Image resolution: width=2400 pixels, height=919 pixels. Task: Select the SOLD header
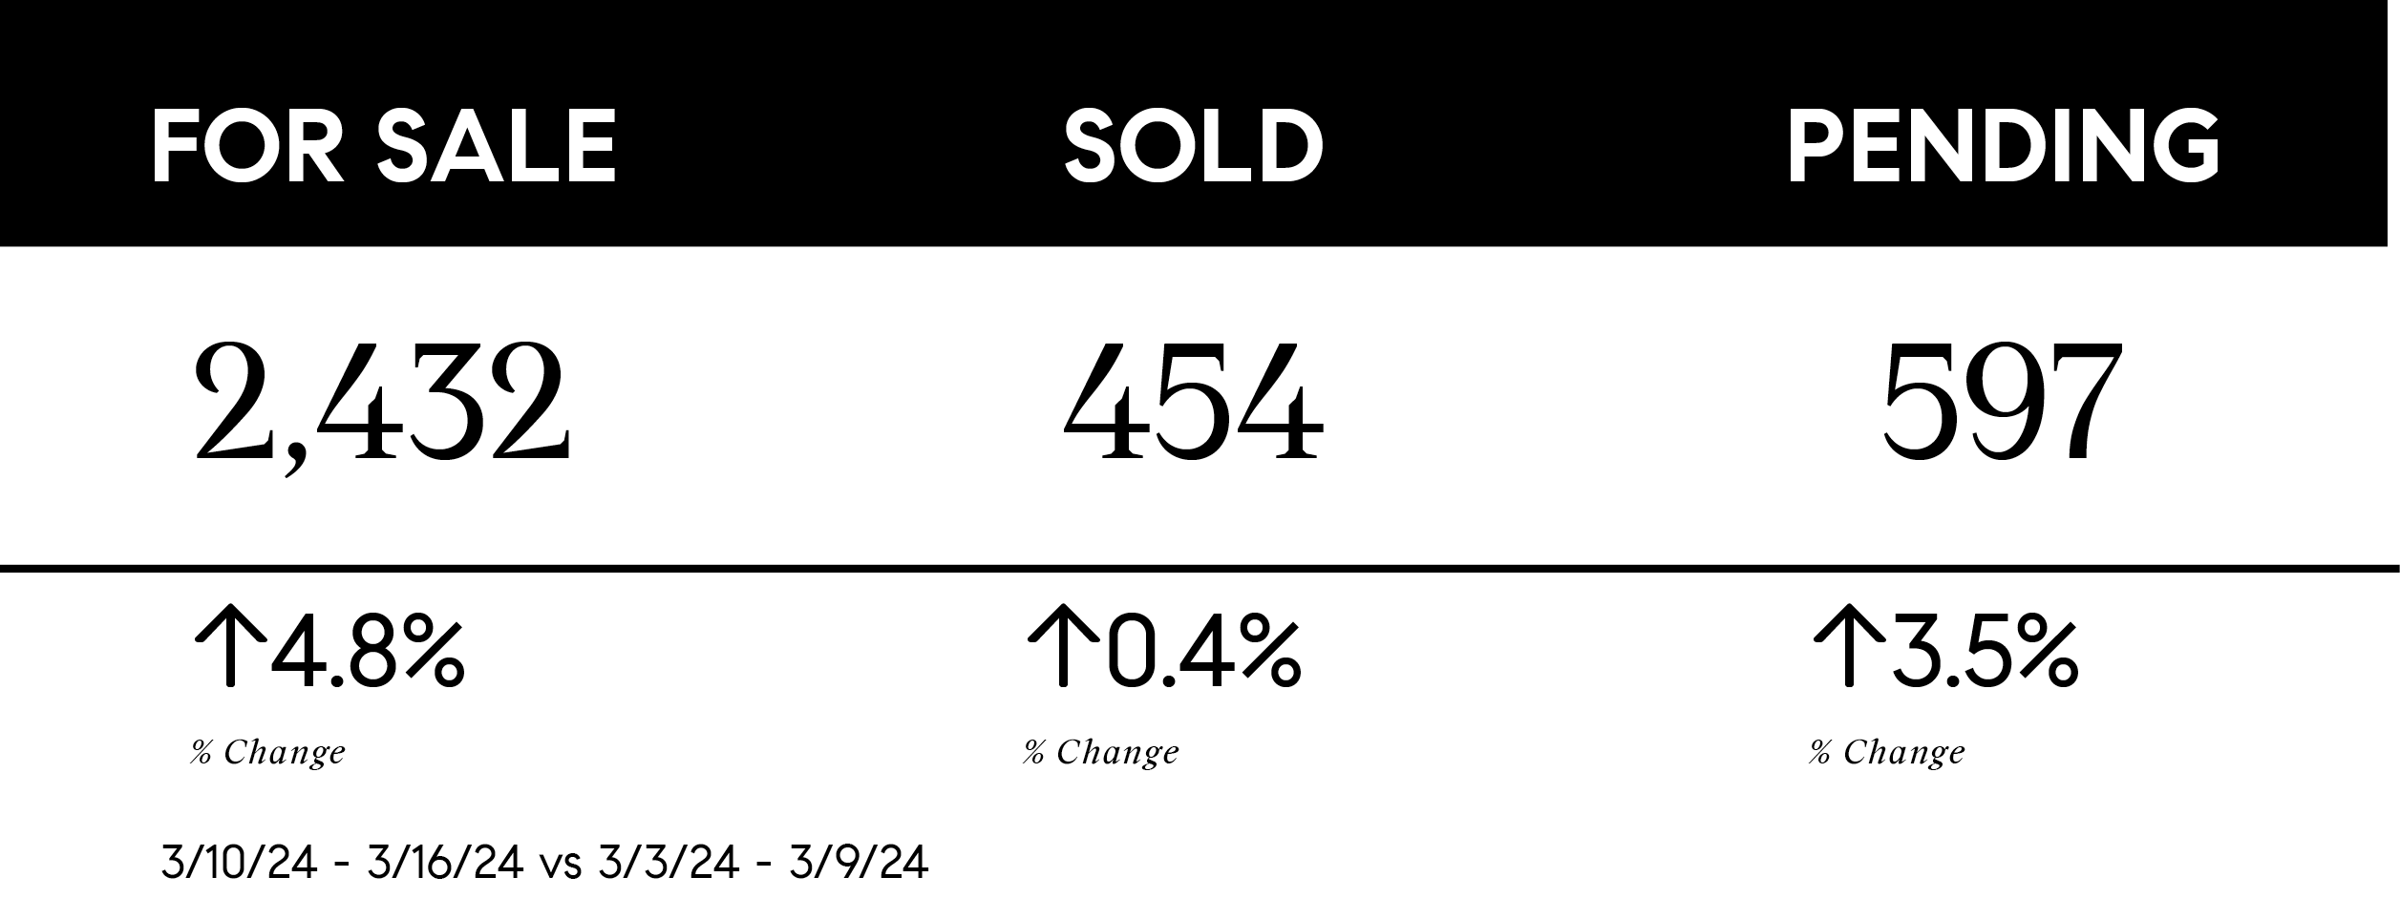[1193, 147]
